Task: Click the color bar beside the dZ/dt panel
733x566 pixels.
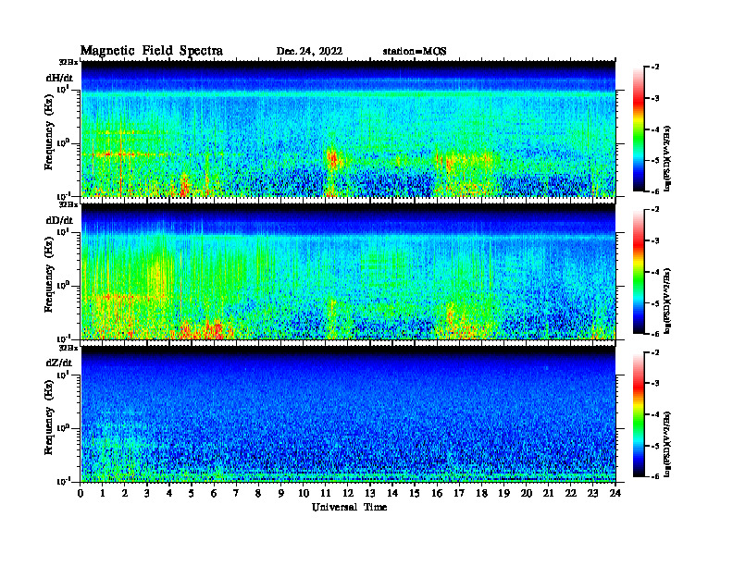Action: click(x=639, y=414)
